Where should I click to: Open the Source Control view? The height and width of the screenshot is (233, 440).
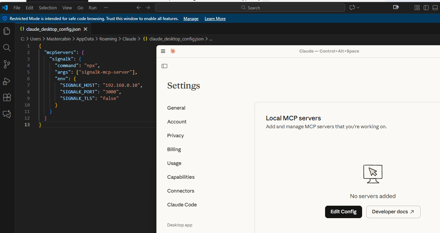[7, 64]
